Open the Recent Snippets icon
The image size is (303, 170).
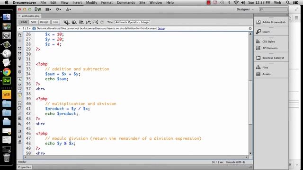coord(20,119)
